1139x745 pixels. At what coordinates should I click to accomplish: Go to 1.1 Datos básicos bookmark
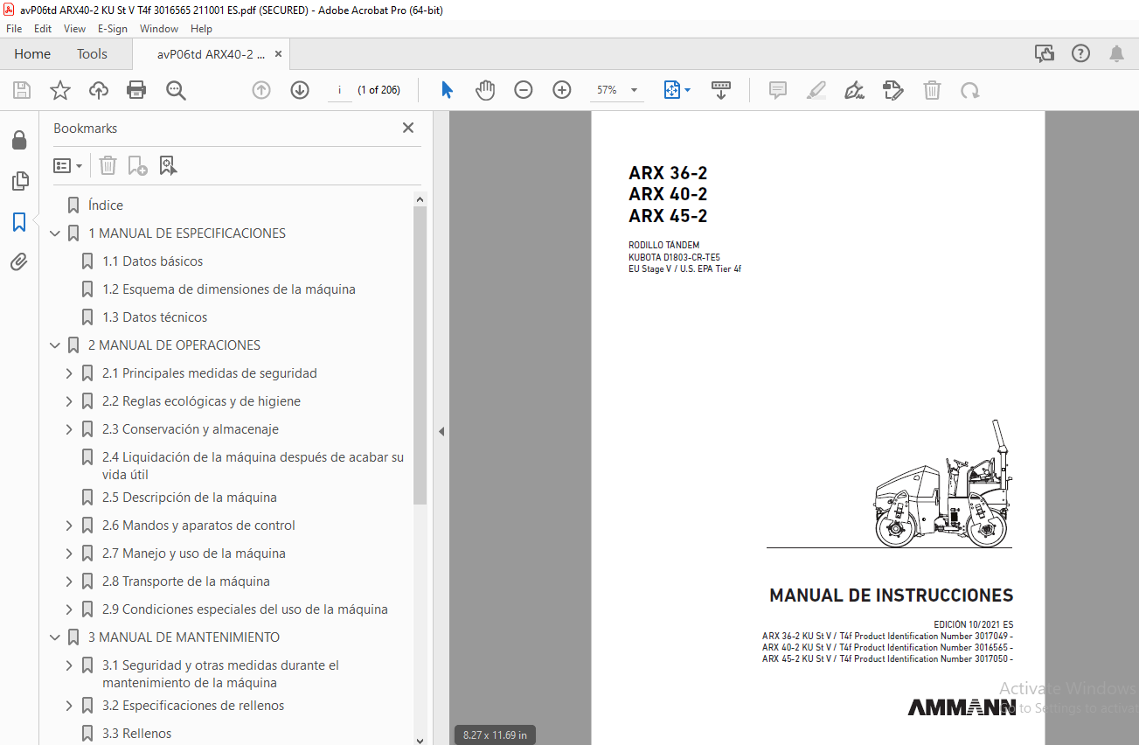click(x=152, y=261)
